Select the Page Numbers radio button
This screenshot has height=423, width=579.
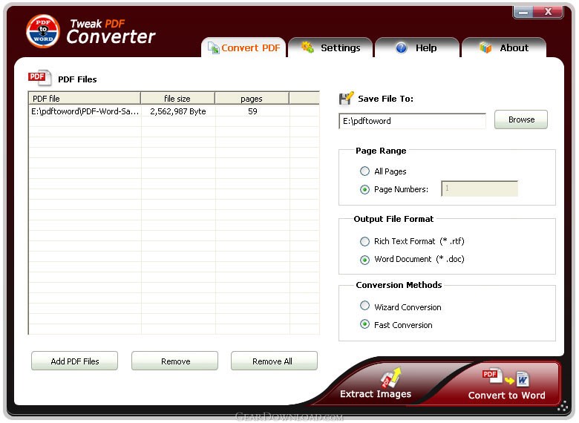point(364,189)
